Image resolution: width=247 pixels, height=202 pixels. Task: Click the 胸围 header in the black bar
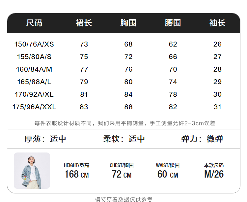click(x=128, y=23)
